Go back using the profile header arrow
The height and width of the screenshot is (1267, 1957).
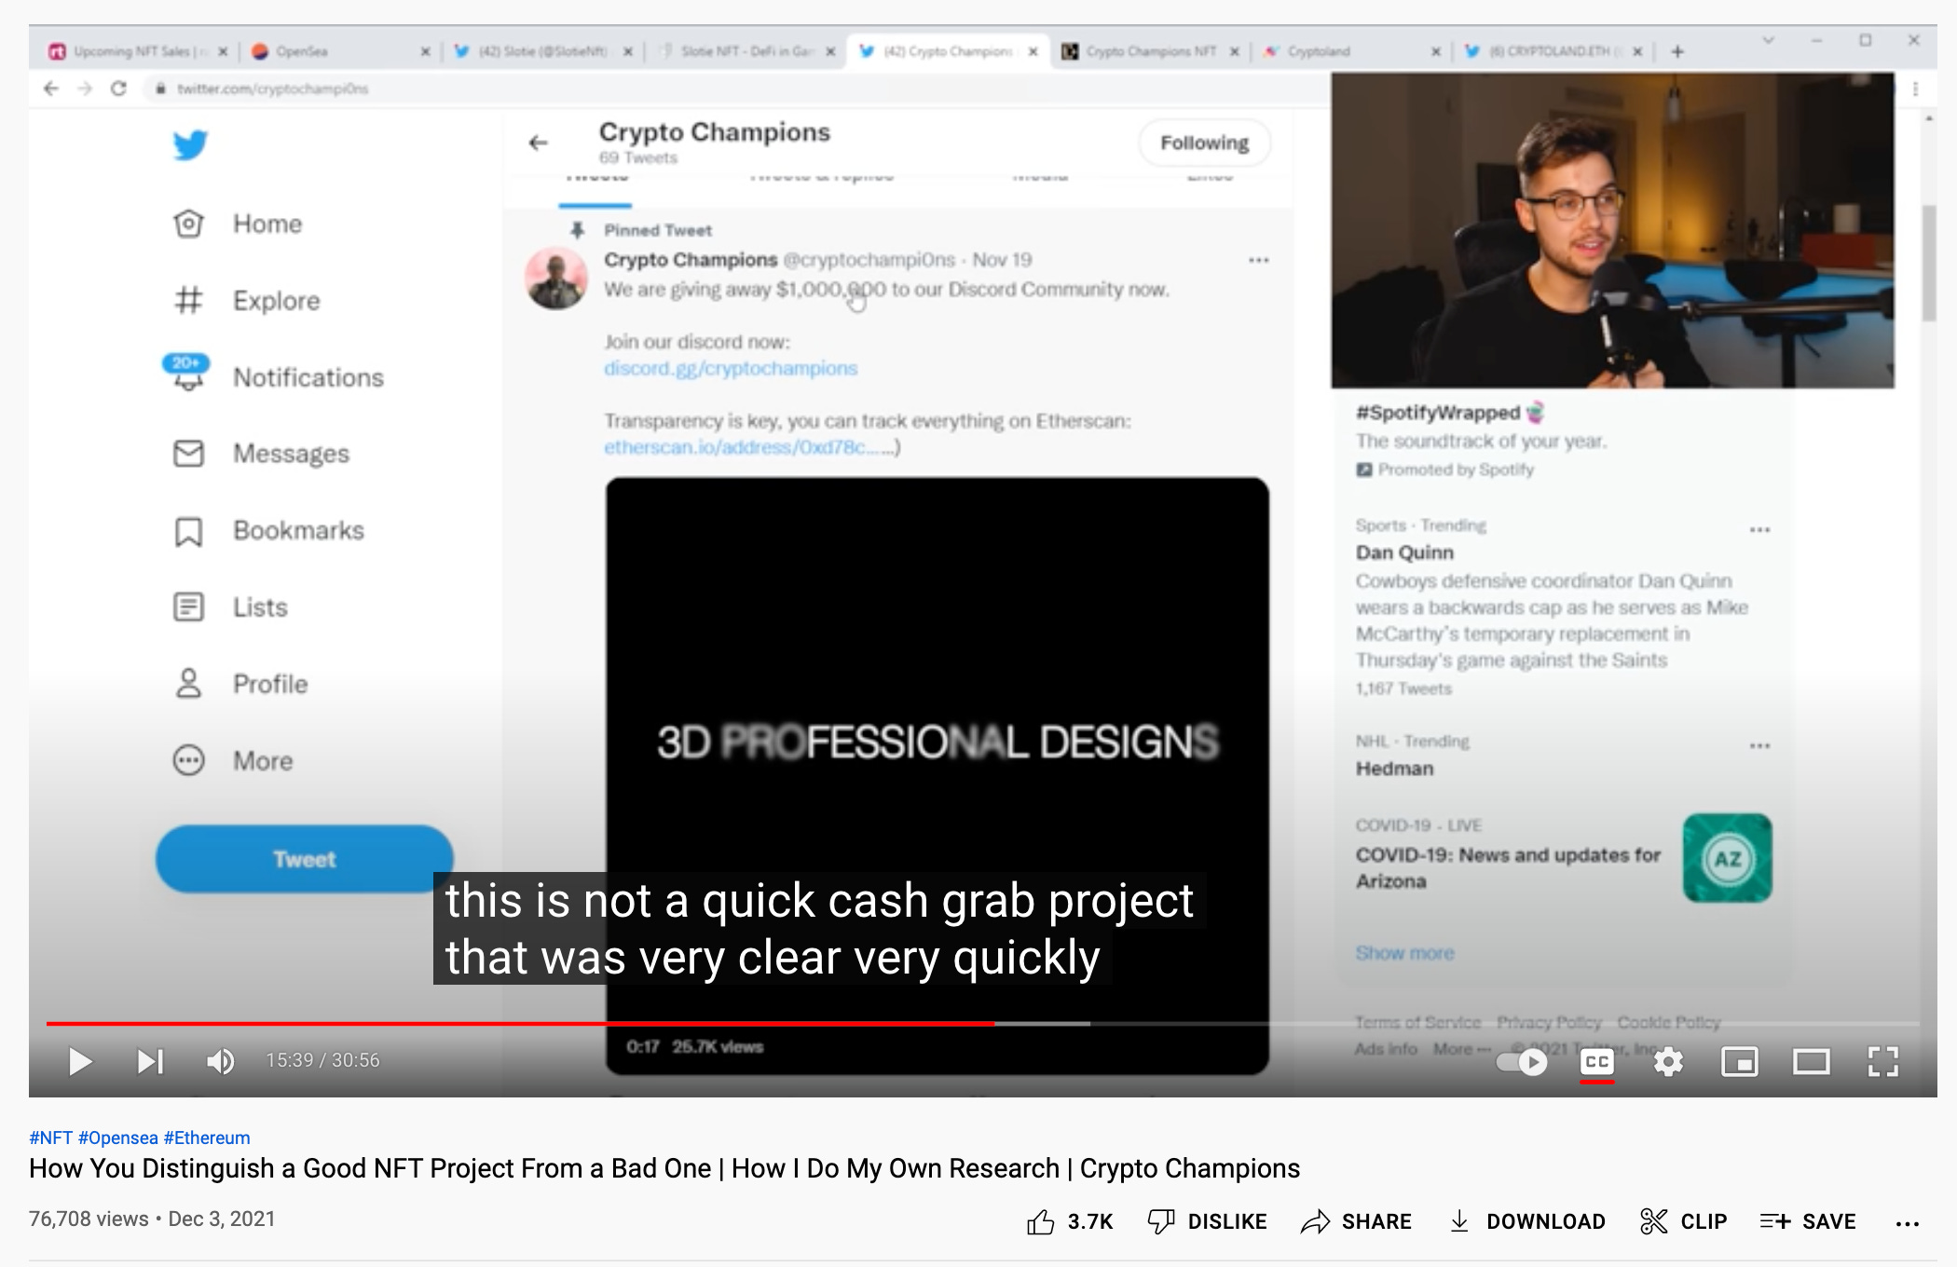tap(539, 143)
